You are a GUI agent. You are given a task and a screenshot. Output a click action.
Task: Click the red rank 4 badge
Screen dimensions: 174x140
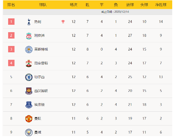[11, 63]
